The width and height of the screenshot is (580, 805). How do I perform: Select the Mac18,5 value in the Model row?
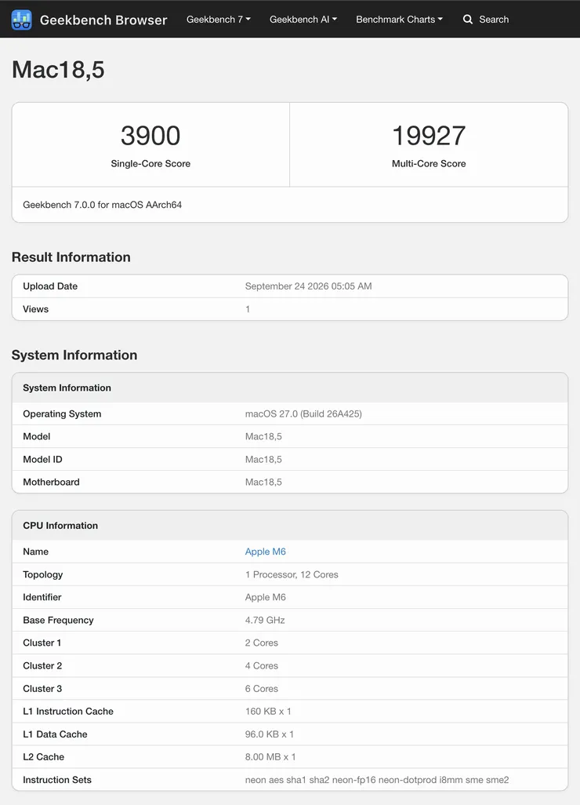[x=263, y=436]
